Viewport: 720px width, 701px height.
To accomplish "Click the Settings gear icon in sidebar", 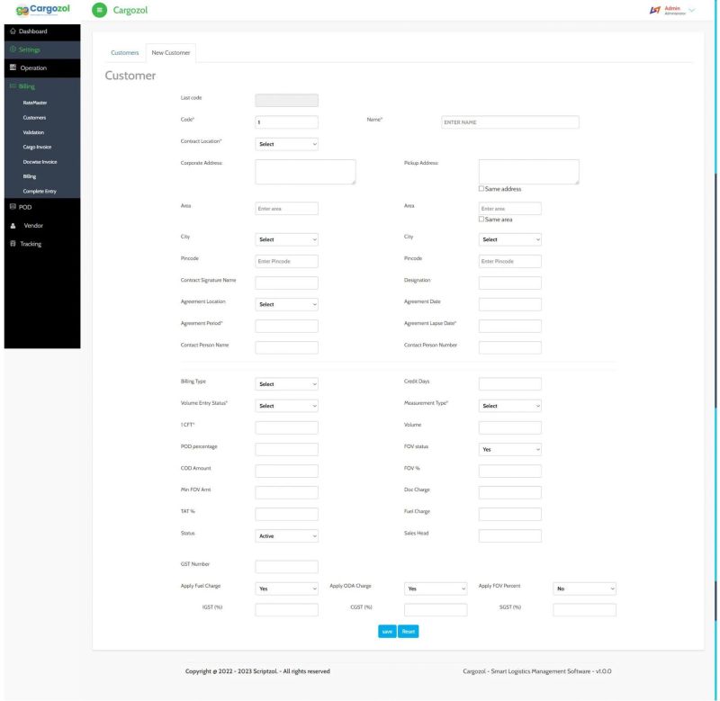I will pos(12,49).
